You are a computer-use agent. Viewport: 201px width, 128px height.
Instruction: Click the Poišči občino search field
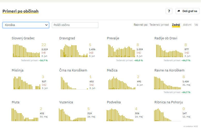coord(75,25)
